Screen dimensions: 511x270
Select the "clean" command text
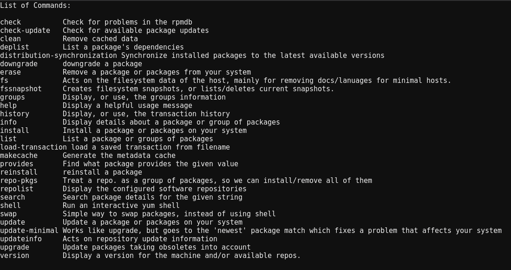click(10, 39)
